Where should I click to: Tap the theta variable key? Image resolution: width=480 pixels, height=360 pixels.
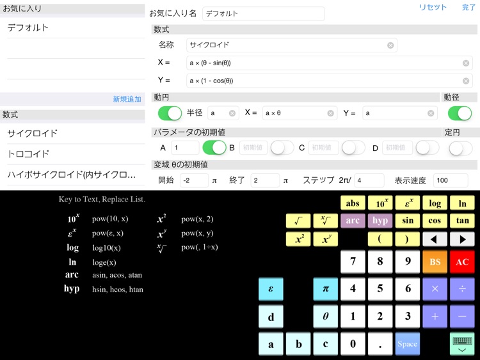325,317
